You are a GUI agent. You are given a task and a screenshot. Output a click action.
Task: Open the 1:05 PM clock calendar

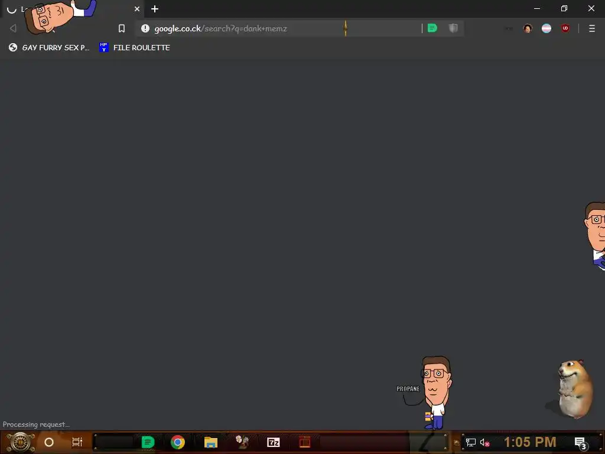coord(530,442)
